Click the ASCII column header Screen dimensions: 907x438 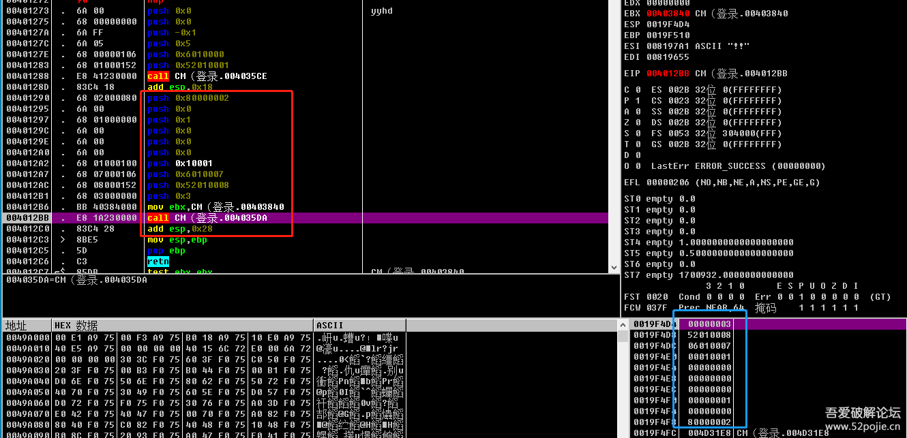pos(330,326)
